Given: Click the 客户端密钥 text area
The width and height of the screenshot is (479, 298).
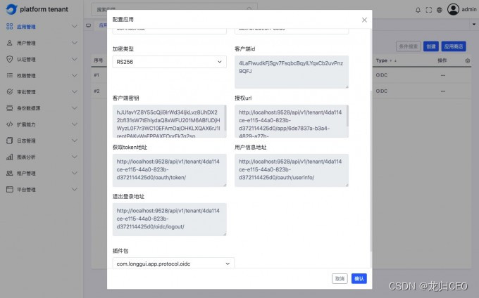Looking at the screenshot, I should [169, 121].
